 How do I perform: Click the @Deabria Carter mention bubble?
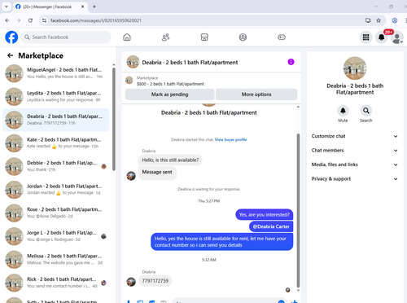click(271, 226)
